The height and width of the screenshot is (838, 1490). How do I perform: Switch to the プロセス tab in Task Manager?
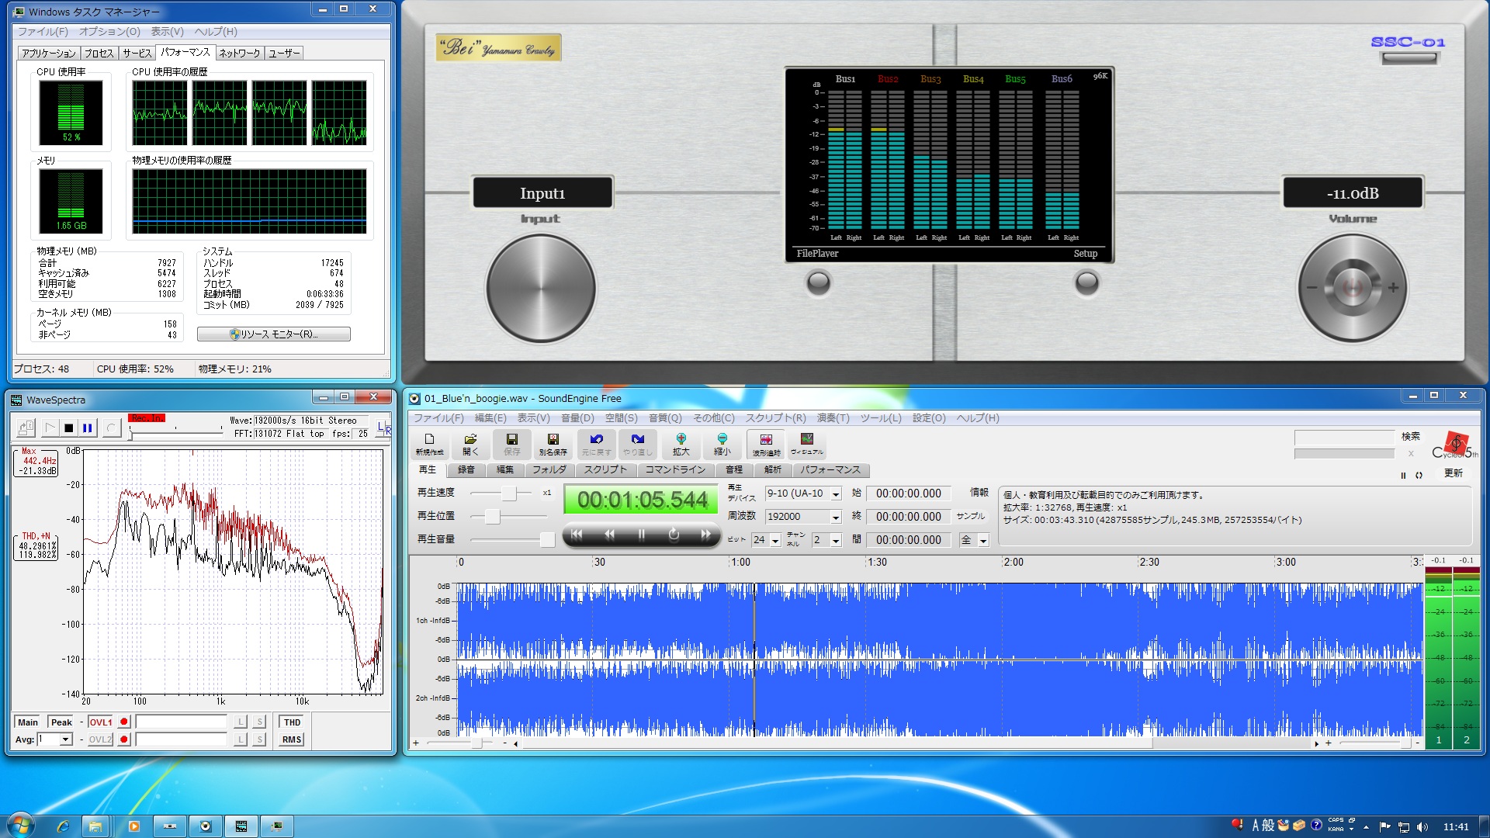pyautogui.click(x=99, y=54)
